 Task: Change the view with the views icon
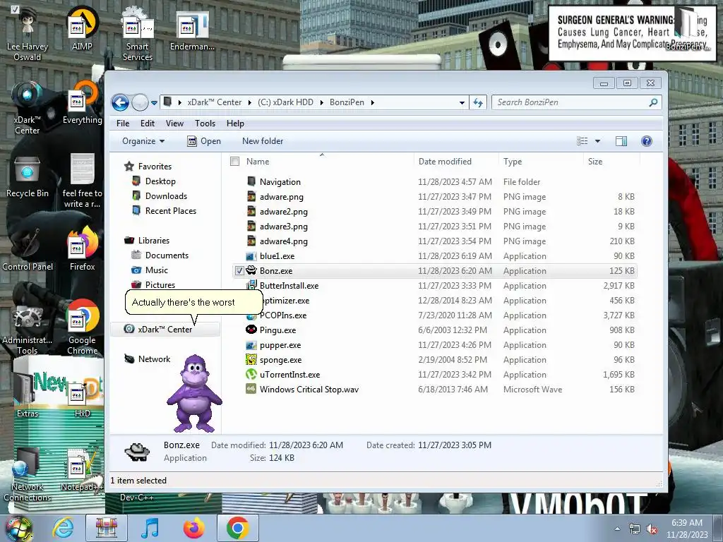click(582, 141)
